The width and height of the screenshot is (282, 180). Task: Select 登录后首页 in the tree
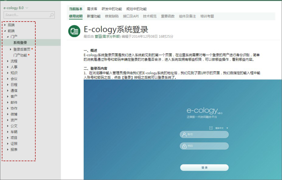click(22, 49)
